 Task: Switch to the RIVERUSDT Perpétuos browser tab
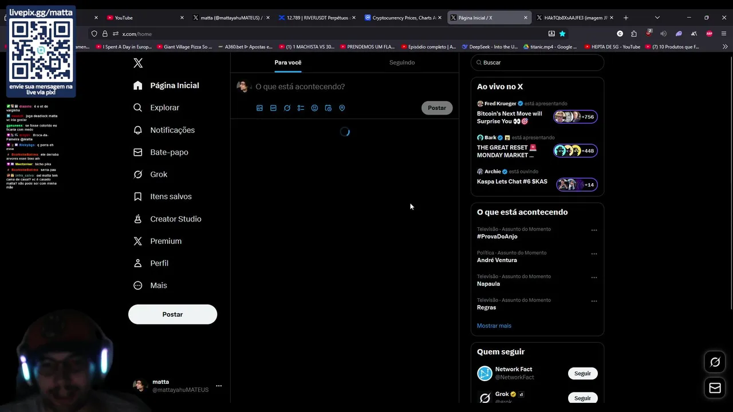(317, 18)
